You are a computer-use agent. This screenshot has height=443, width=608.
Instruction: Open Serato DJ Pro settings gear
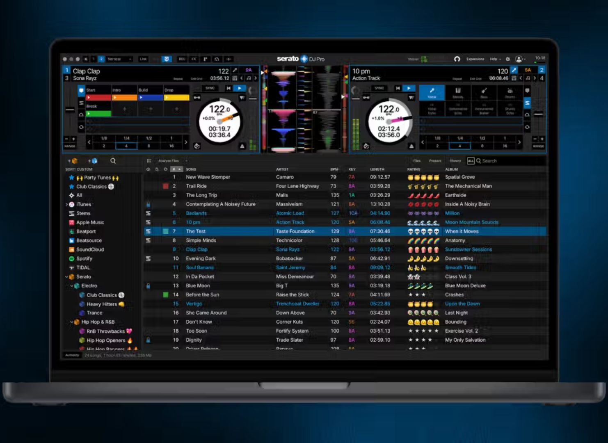click(509, 59)
